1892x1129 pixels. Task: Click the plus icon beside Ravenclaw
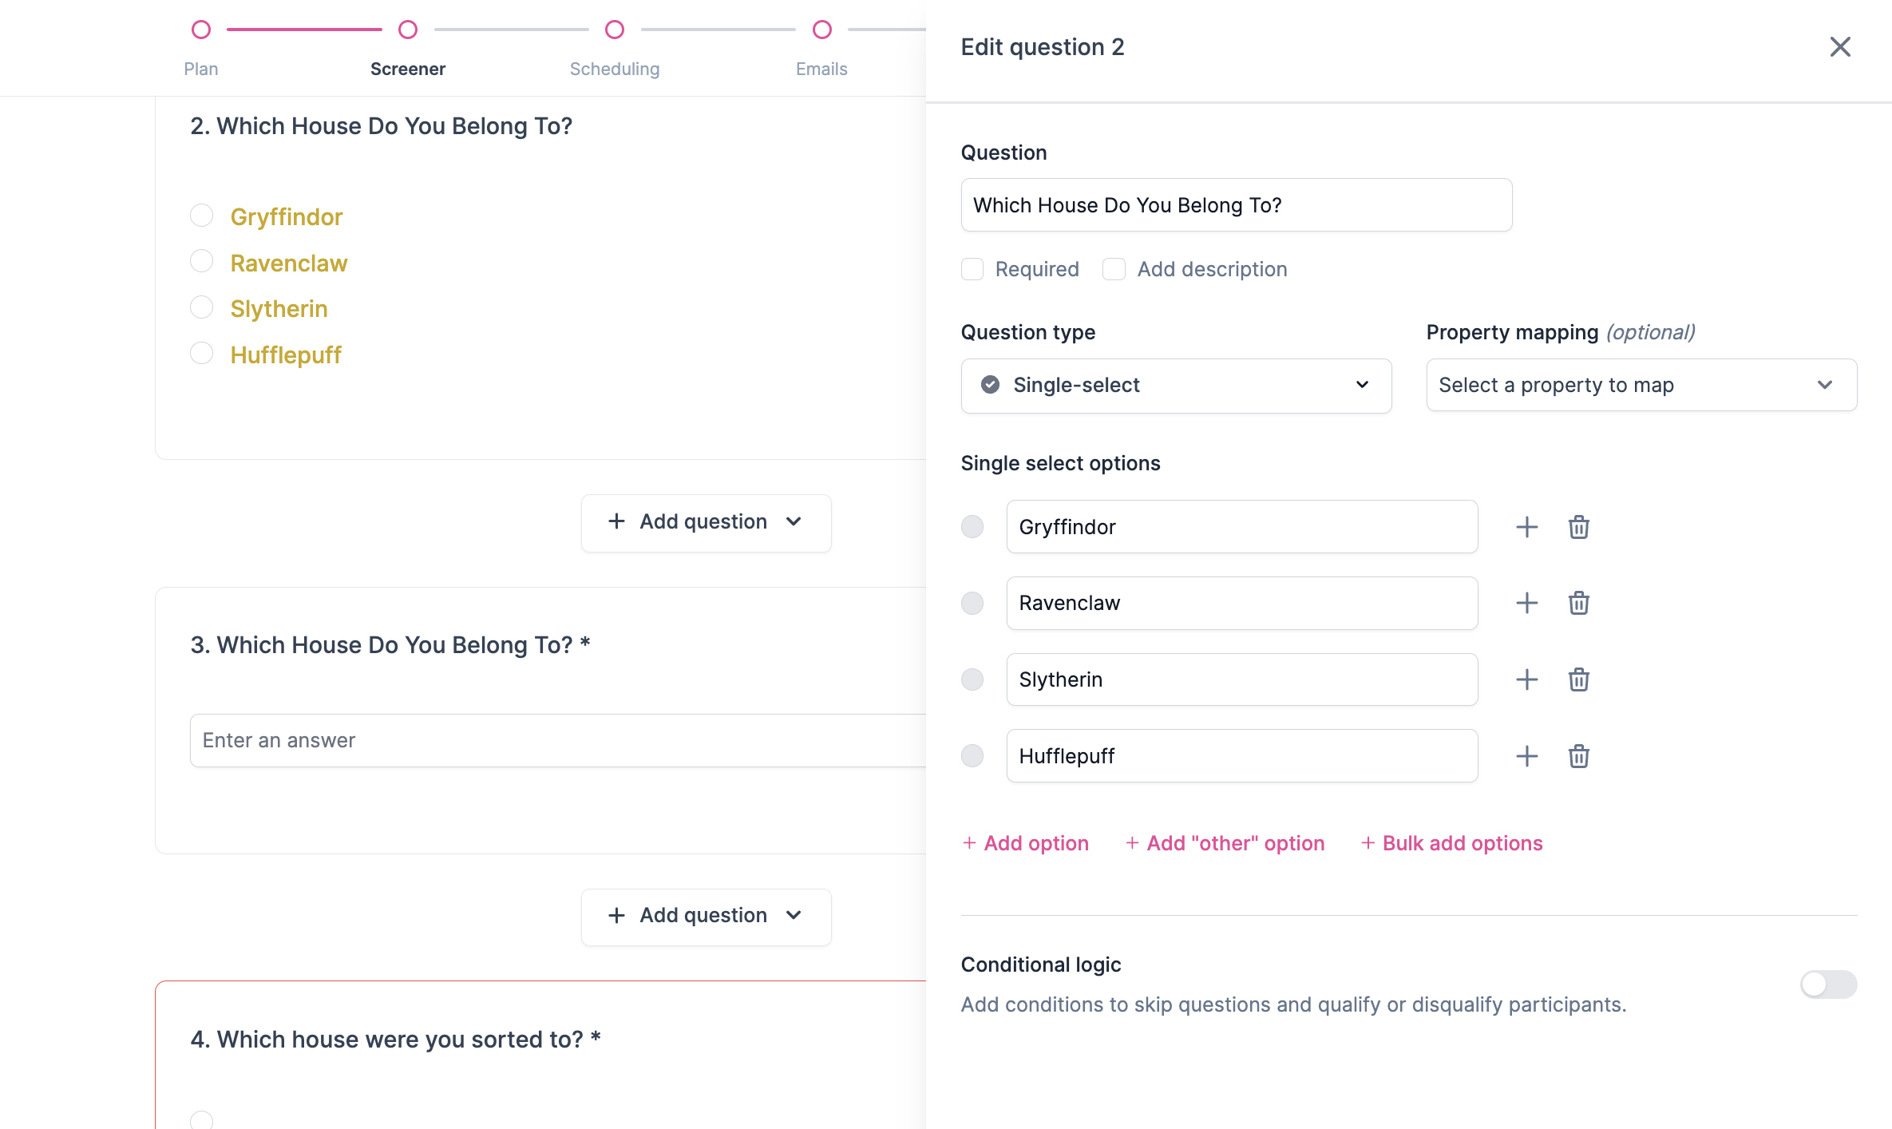click(x=1526, y=603)
